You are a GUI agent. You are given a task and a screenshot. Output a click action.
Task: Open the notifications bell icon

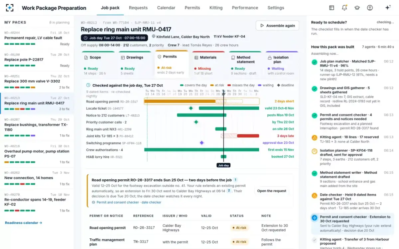click(344, 8)
